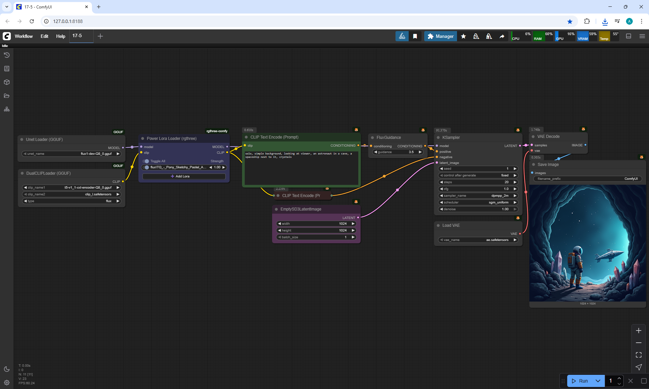
Task: Collapse the KSampler node via its dot
Action: click(x=438, y=138)
